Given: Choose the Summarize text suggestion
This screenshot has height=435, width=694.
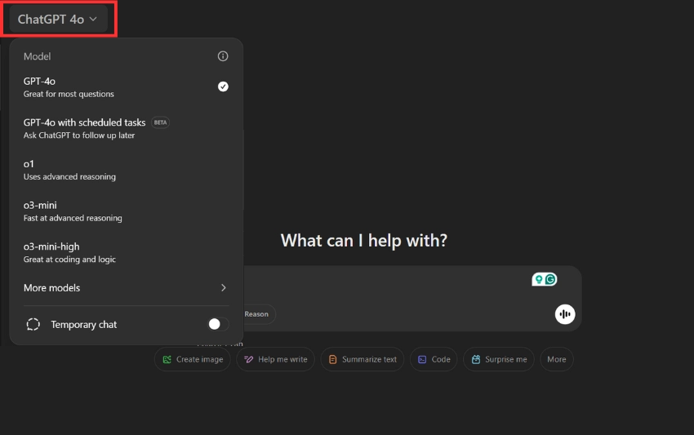Looking at the screenshot, I should (x=362, y=359).
